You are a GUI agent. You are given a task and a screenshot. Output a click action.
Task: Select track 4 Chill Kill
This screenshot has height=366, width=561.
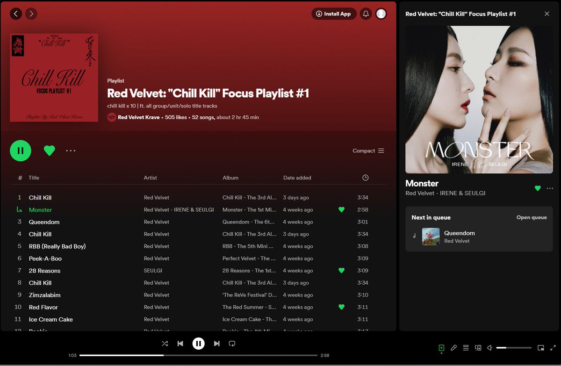pyautogui.click(x=198, y=234)
